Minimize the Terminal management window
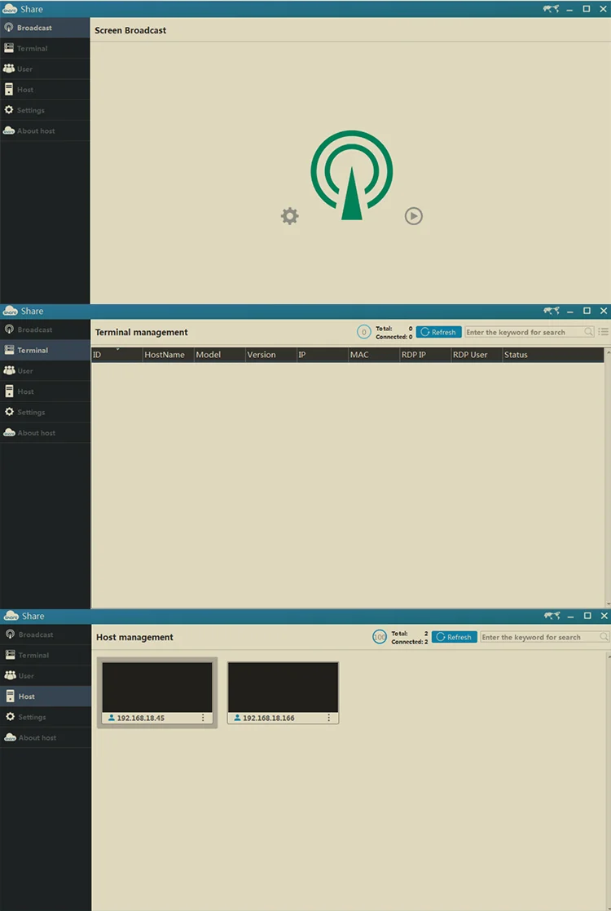611x911 pixels. (x=569, y=312)
